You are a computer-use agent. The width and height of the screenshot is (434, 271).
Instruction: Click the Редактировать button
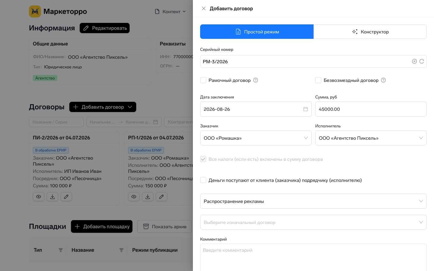click(105, 28)
